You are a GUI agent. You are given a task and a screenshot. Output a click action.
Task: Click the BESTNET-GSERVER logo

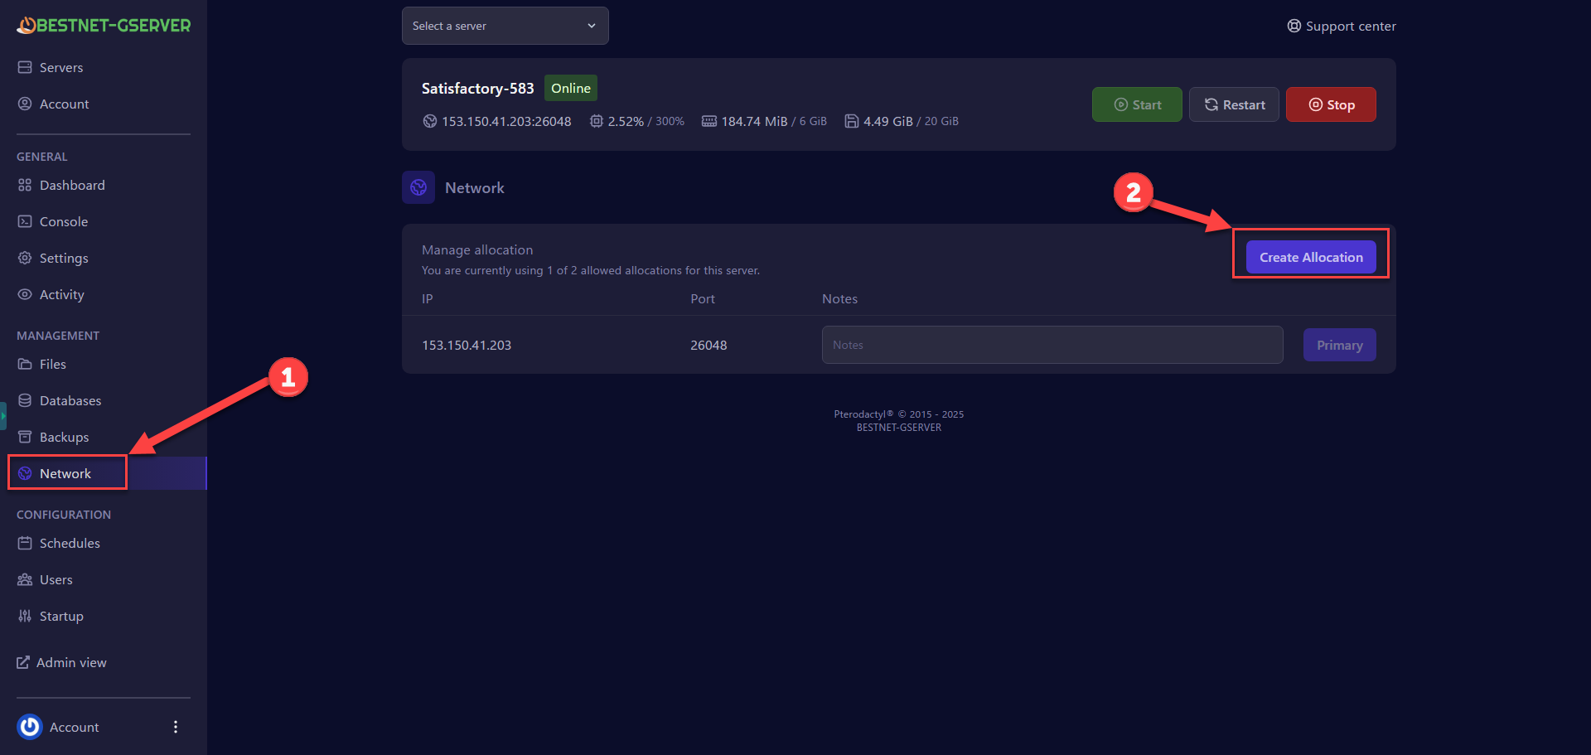[104, 26]
